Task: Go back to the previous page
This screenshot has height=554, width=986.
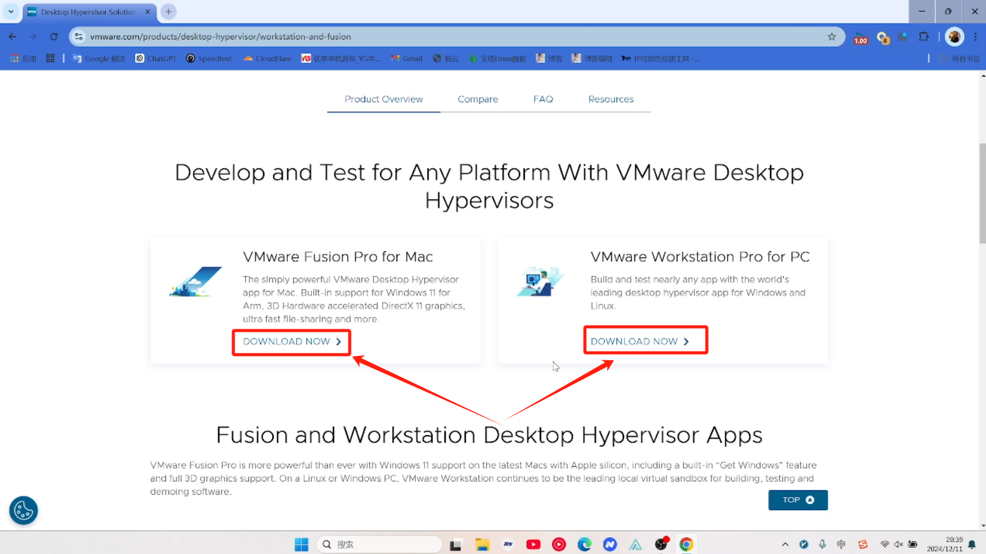Action: tap(12, 37)
